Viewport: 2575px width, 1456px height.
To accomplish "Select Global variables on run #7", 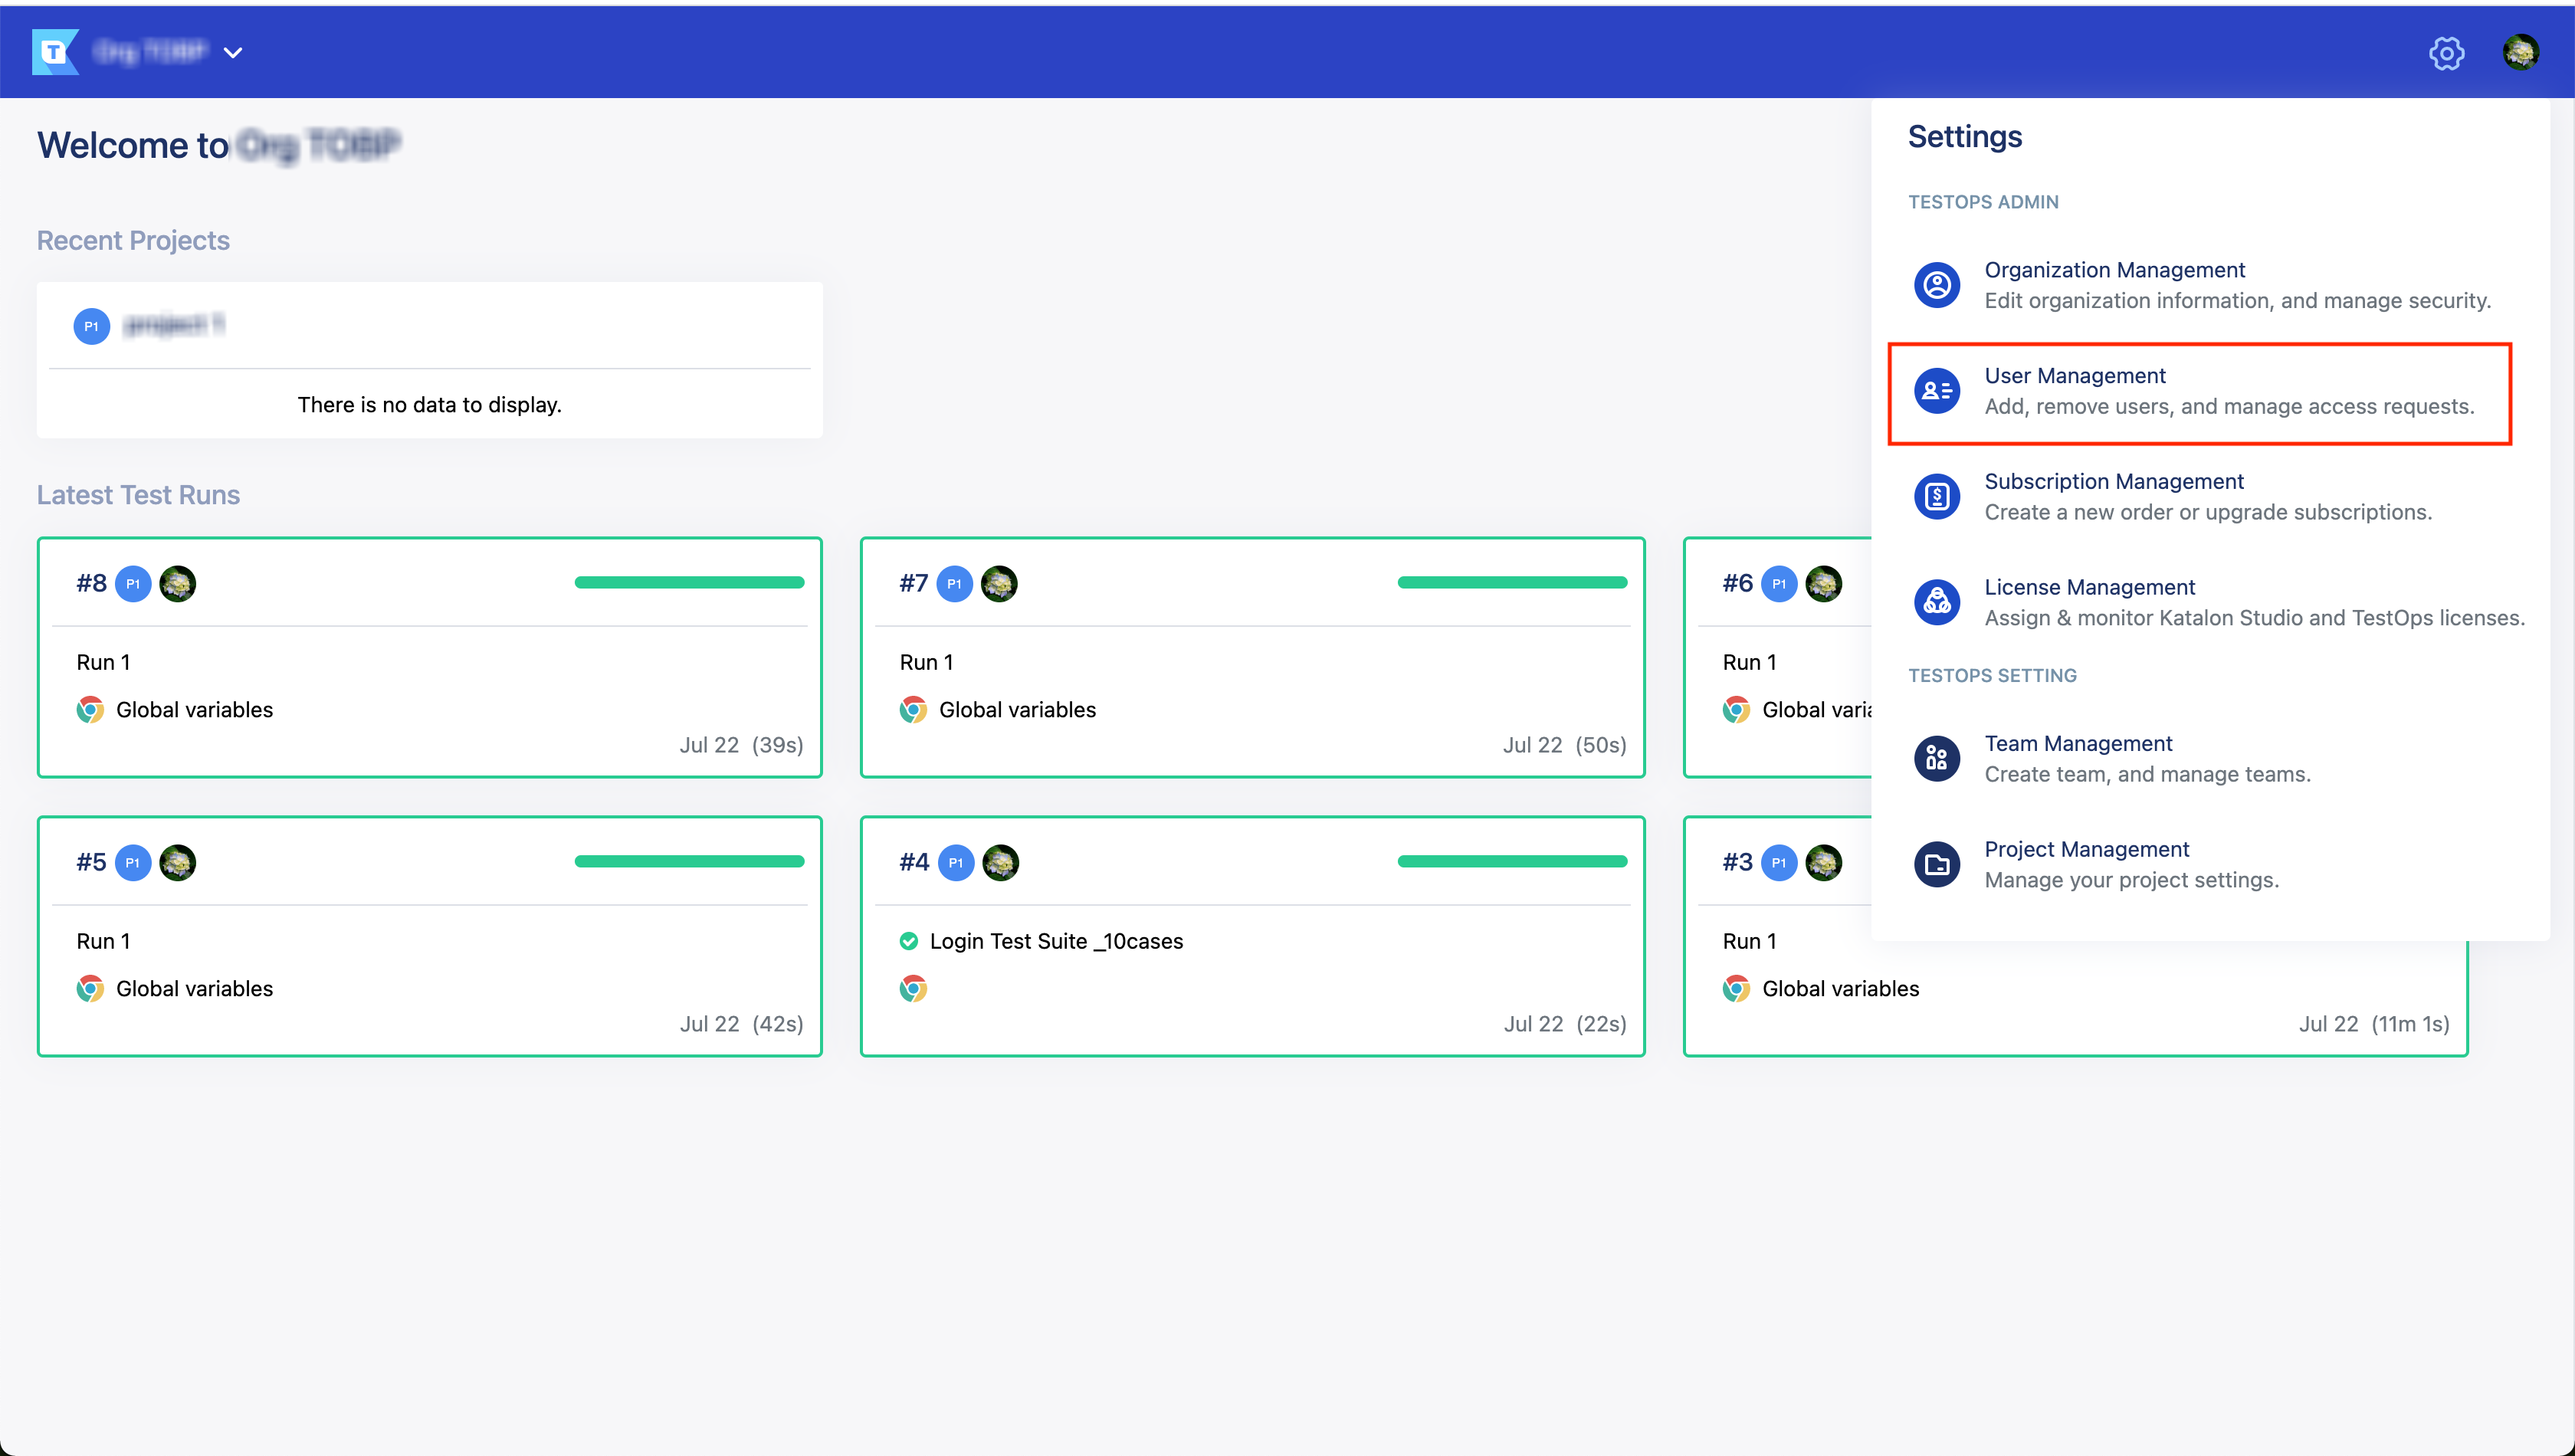I will point(1017,710).
